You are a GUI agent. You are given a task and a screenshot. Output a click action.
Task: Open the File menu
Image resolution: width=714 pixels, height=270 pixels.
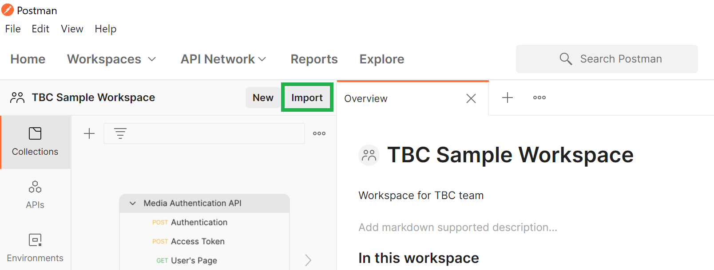[x=13, y=29]
